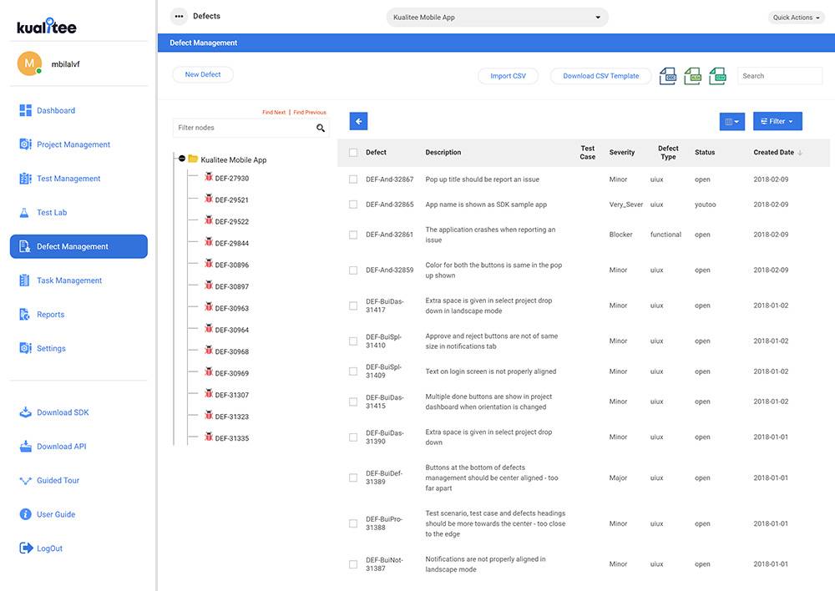Click the Test Lab flask icon

tap(25, 213)
